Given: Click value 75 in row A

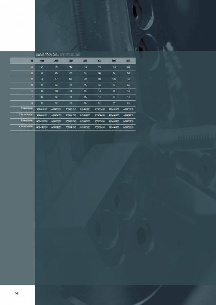Looking at the screenshot, I should [56, 67].
